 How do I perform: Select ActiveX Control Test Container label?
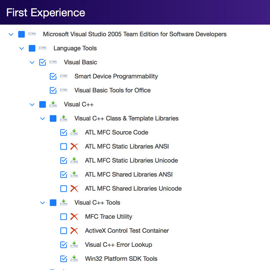coord(127,231)
